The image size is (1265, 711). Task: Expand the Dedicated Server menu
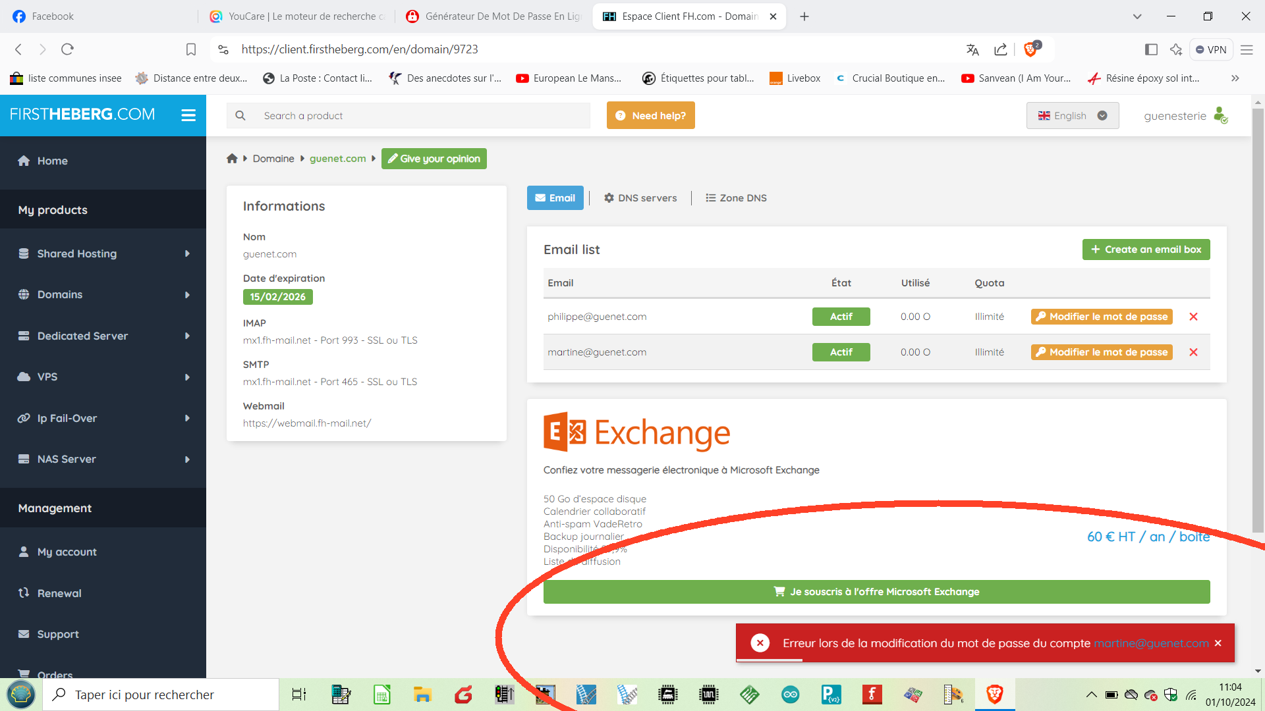pyautogui.click(x=103, y=336)
